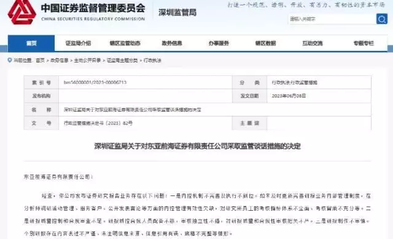Click the 政务信息 breadcrumb link
The image size is (393, 239).
coord(60,60)
